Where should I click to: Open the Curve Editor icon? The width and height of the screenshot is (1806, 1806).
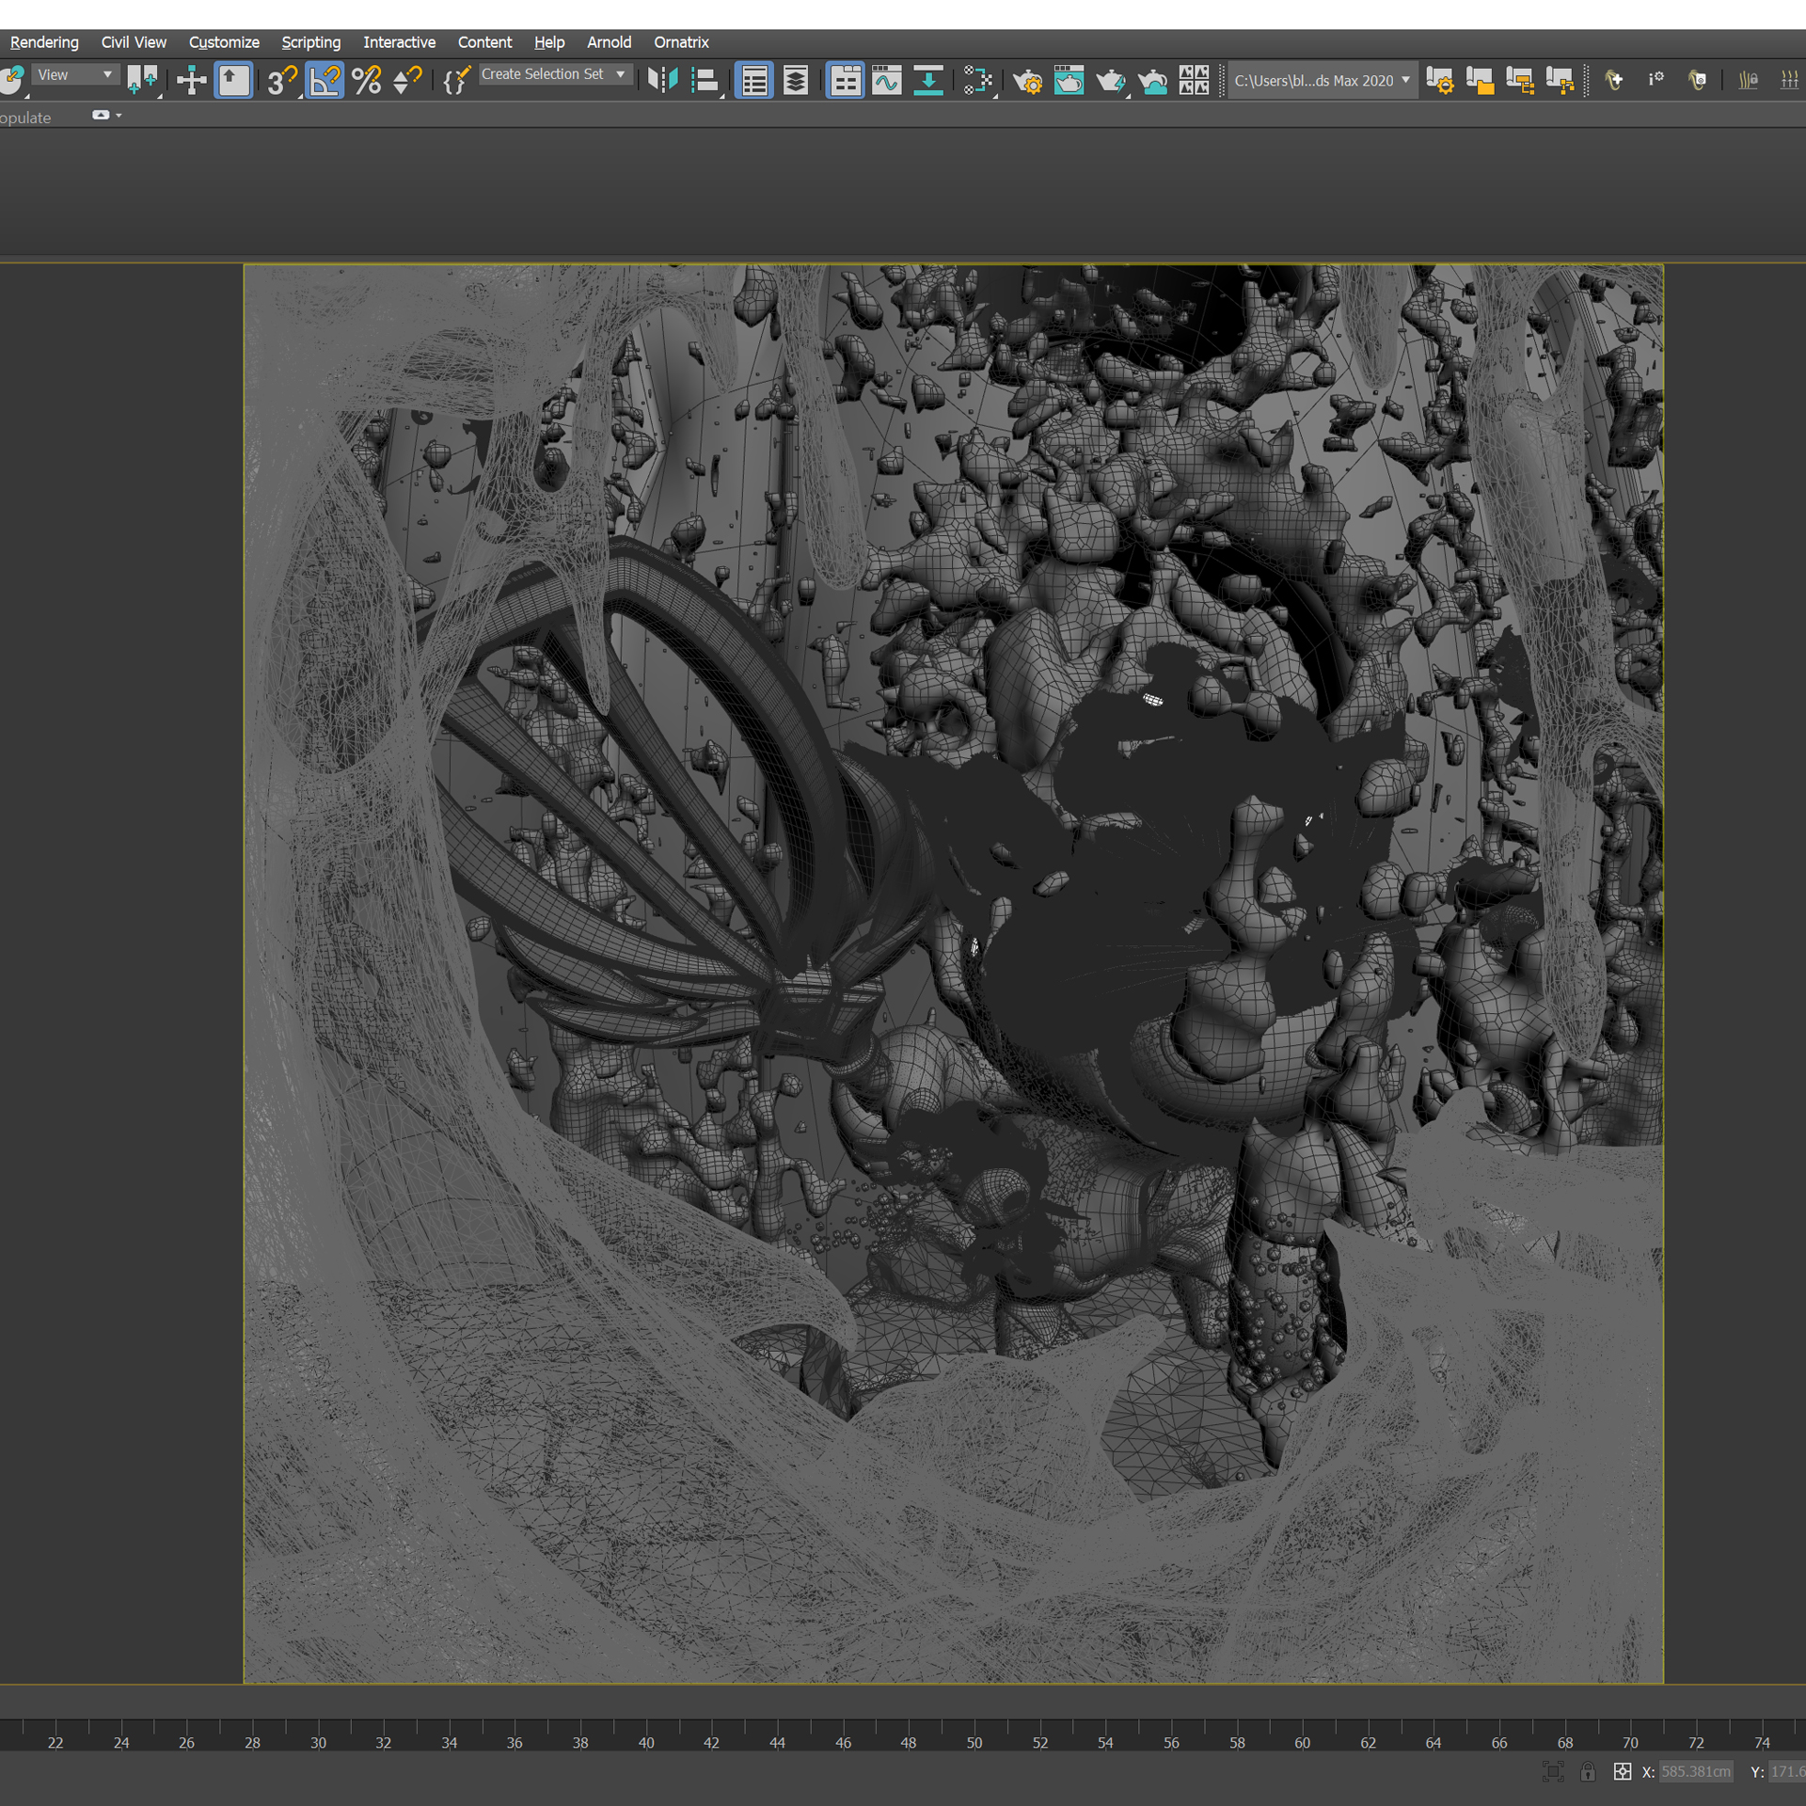tap(886, 81)
